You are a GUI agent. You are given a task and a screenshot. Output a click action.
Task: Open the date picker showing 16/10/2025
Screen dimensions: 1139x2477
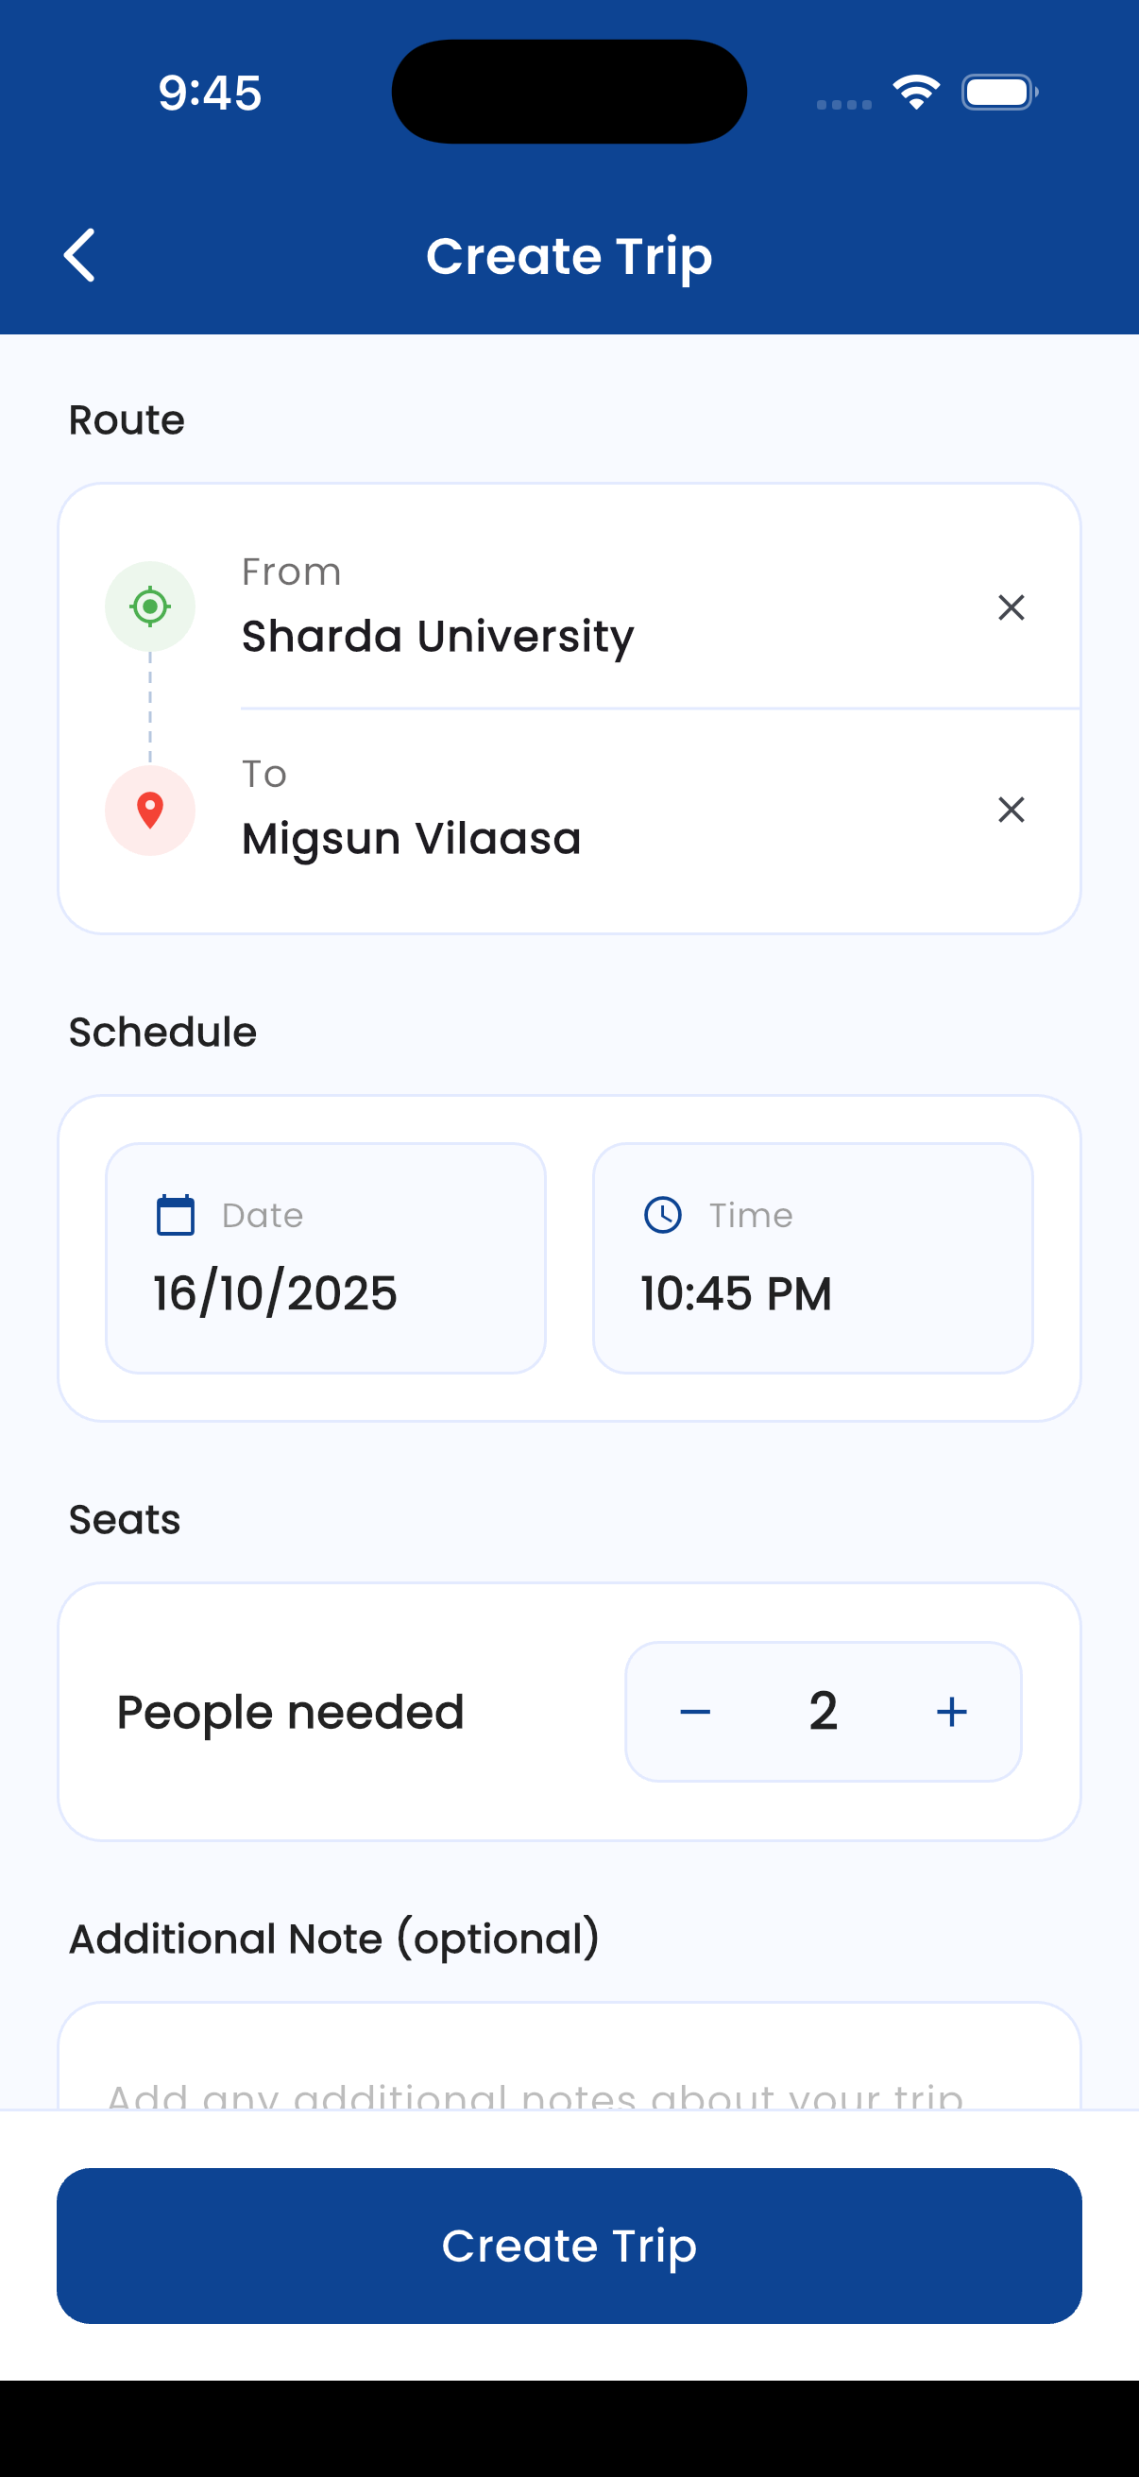[325, 1259]
